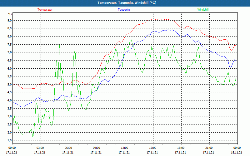Click the green Windchill legend label
The height and width of the screenshot is (156, 250).
[203, 10]
